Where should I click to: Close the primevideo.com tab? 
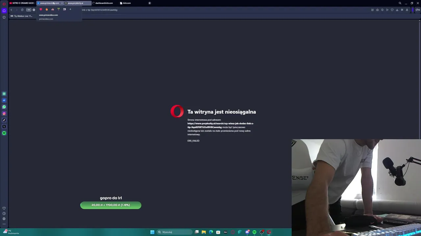[62, 3]
